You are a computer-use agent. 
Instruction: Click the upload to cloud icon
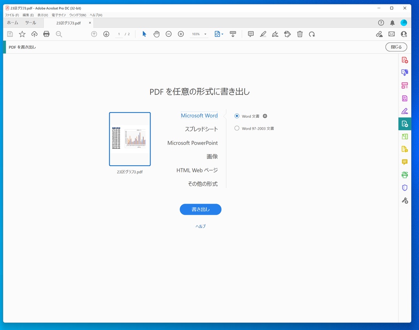coord(34,34)
